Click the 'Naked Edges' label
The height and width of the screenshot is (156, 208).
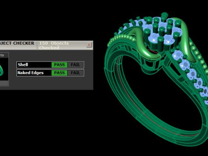30,73
